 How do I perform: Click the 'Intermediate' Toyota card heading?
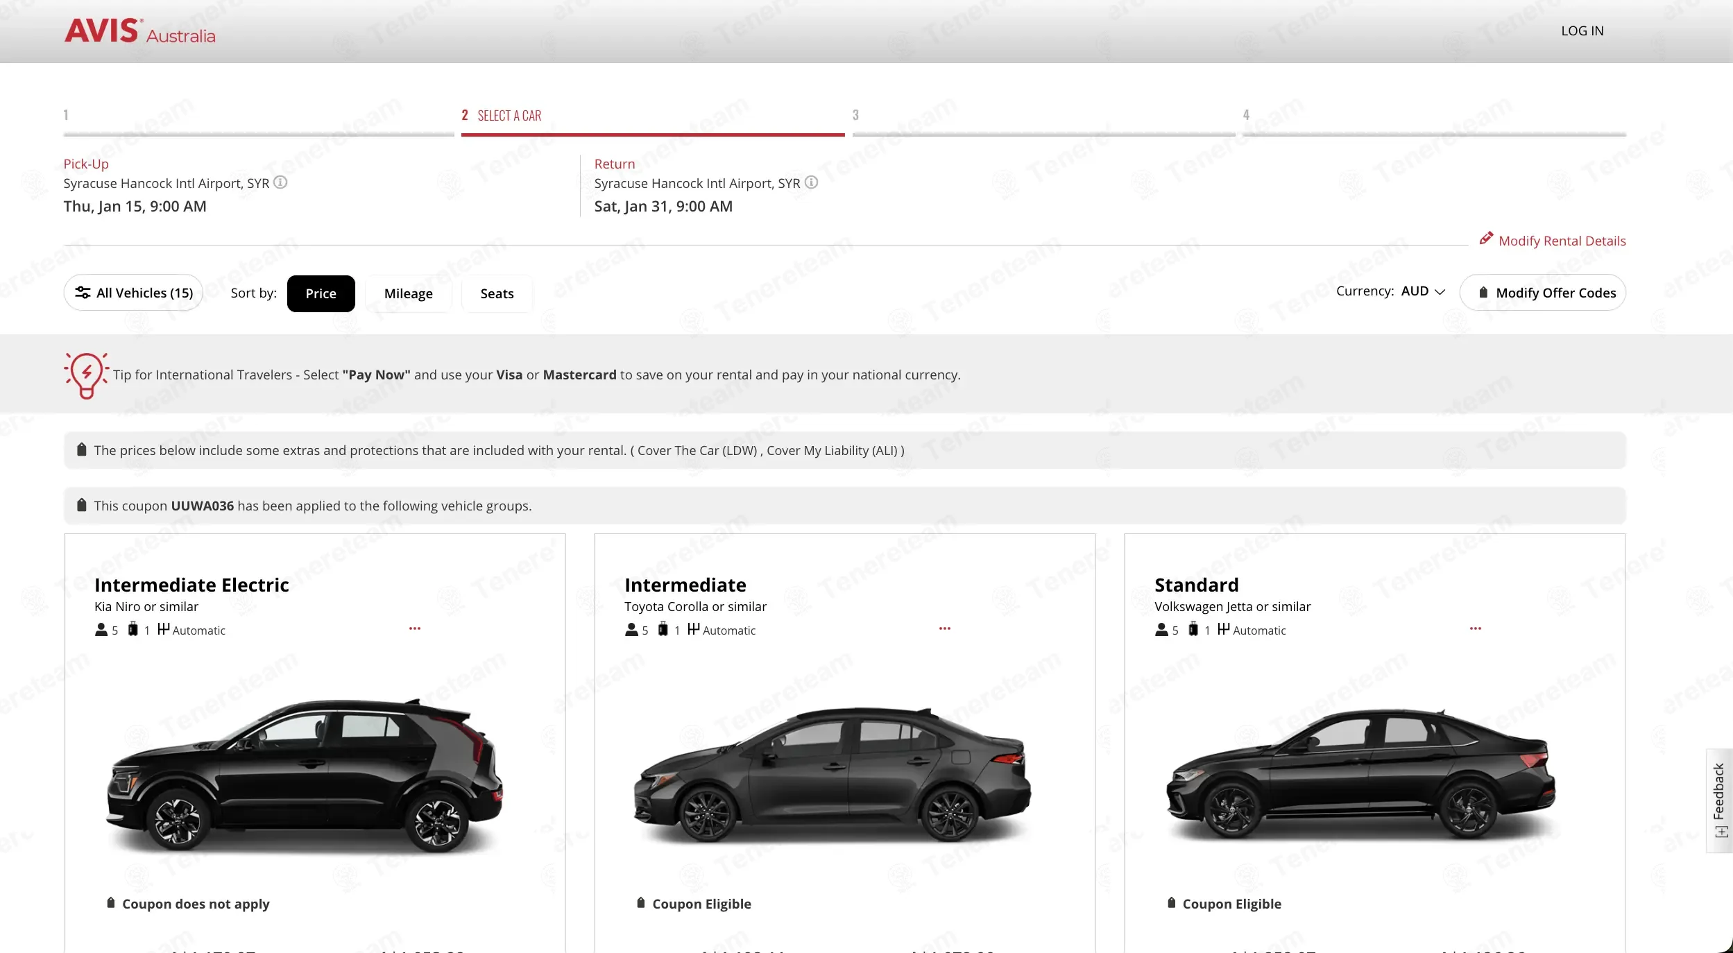(685, 585)
